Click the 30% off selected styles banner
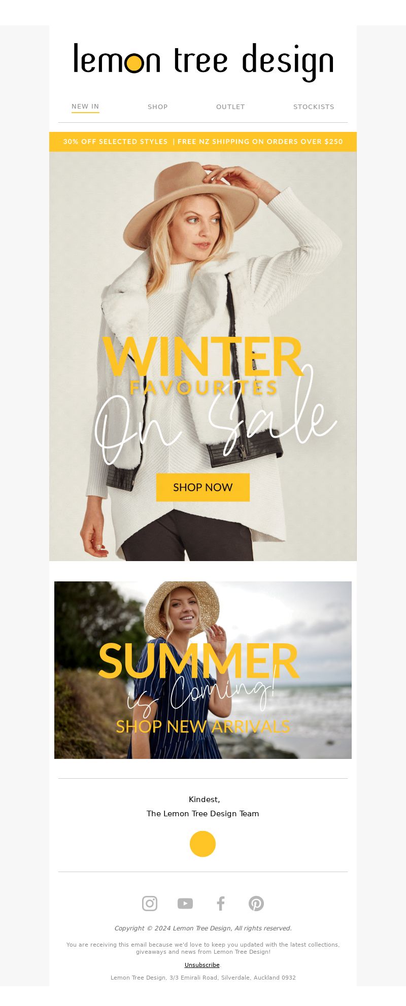 [x=203, y=142]
